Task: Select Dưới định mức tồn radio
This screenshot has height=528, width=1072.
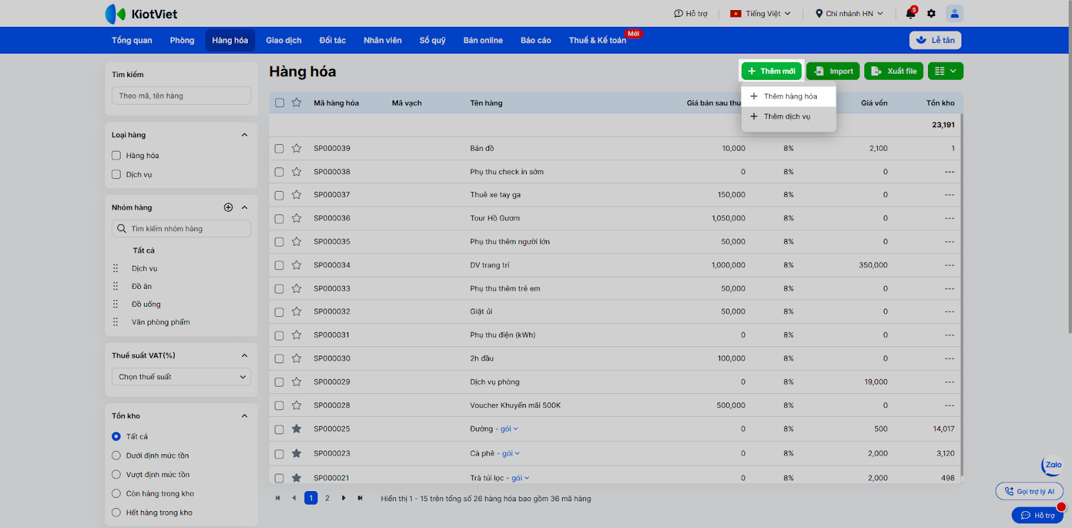Action: click(117, 456)
